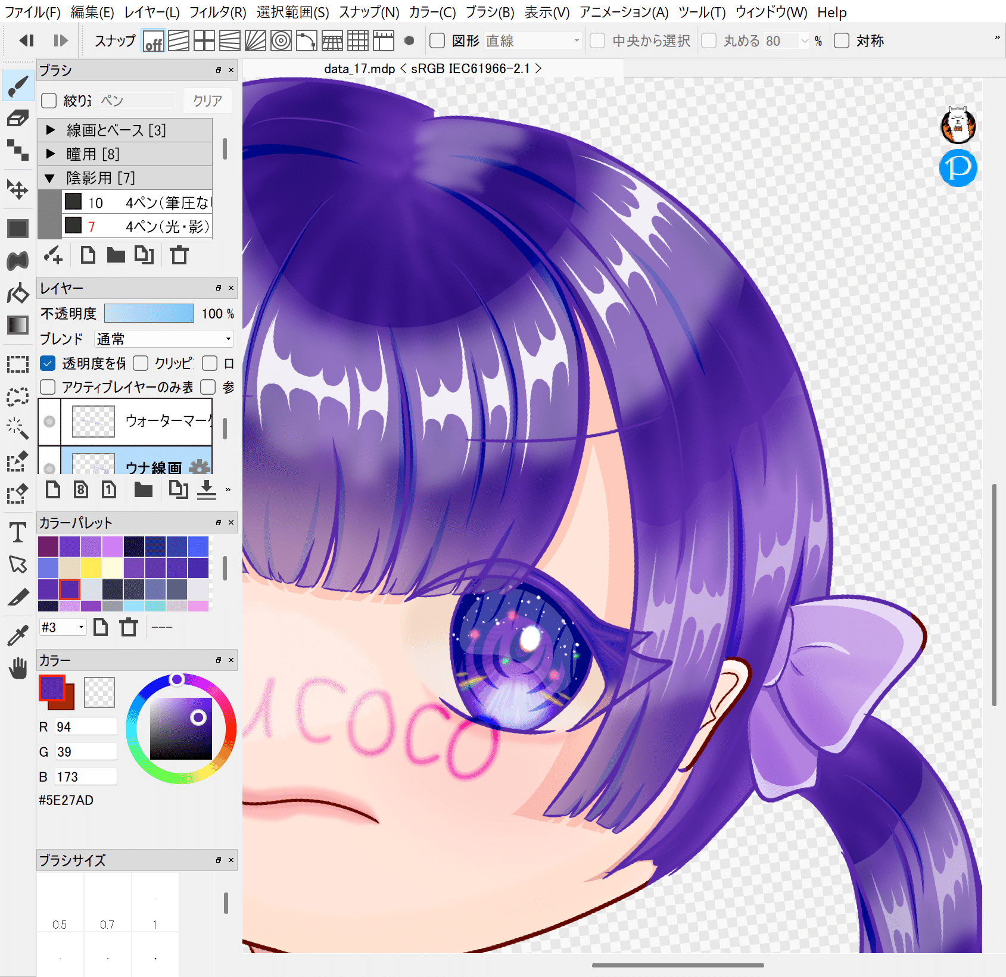Uncheck the 透明度を保護 checkbox
The height and width of the screenshot is (977, 1006).
[x=48, y=363]
